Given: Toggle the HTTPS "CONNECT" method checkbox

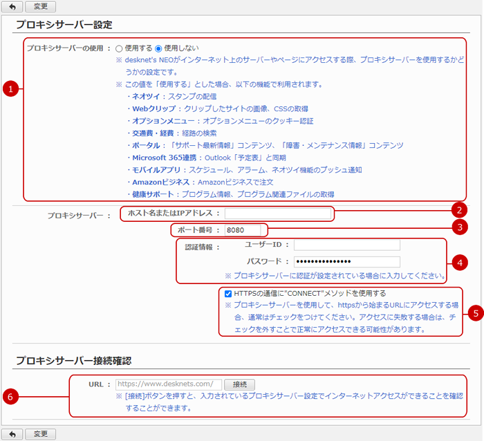Looking at the screenshot, I should 228,293.
